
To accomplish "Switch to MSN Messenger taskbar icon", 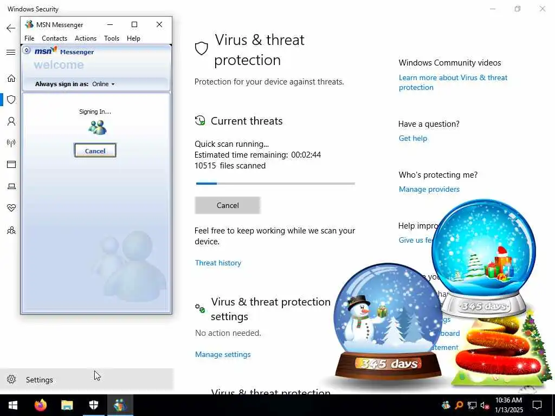I will point(120,405).
